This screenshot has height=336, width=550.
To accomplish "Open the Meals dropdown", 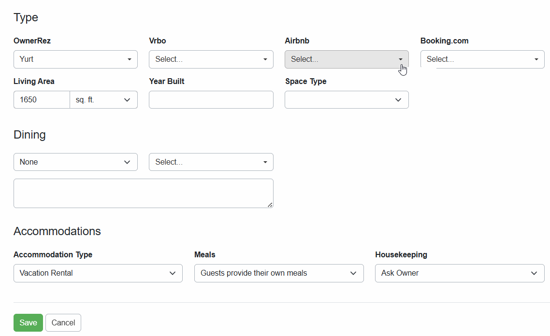I will pyautogui.click(x=279, y=273).
